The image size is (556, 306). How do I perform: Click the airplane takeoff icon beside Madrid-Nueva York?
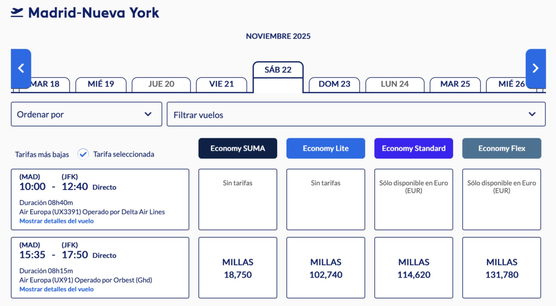coord(17,13)
